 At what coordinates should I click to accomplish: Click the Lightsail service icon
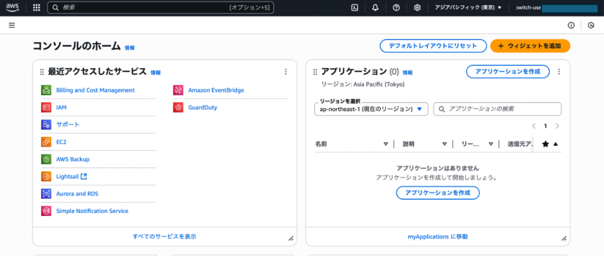click(46, 177)
